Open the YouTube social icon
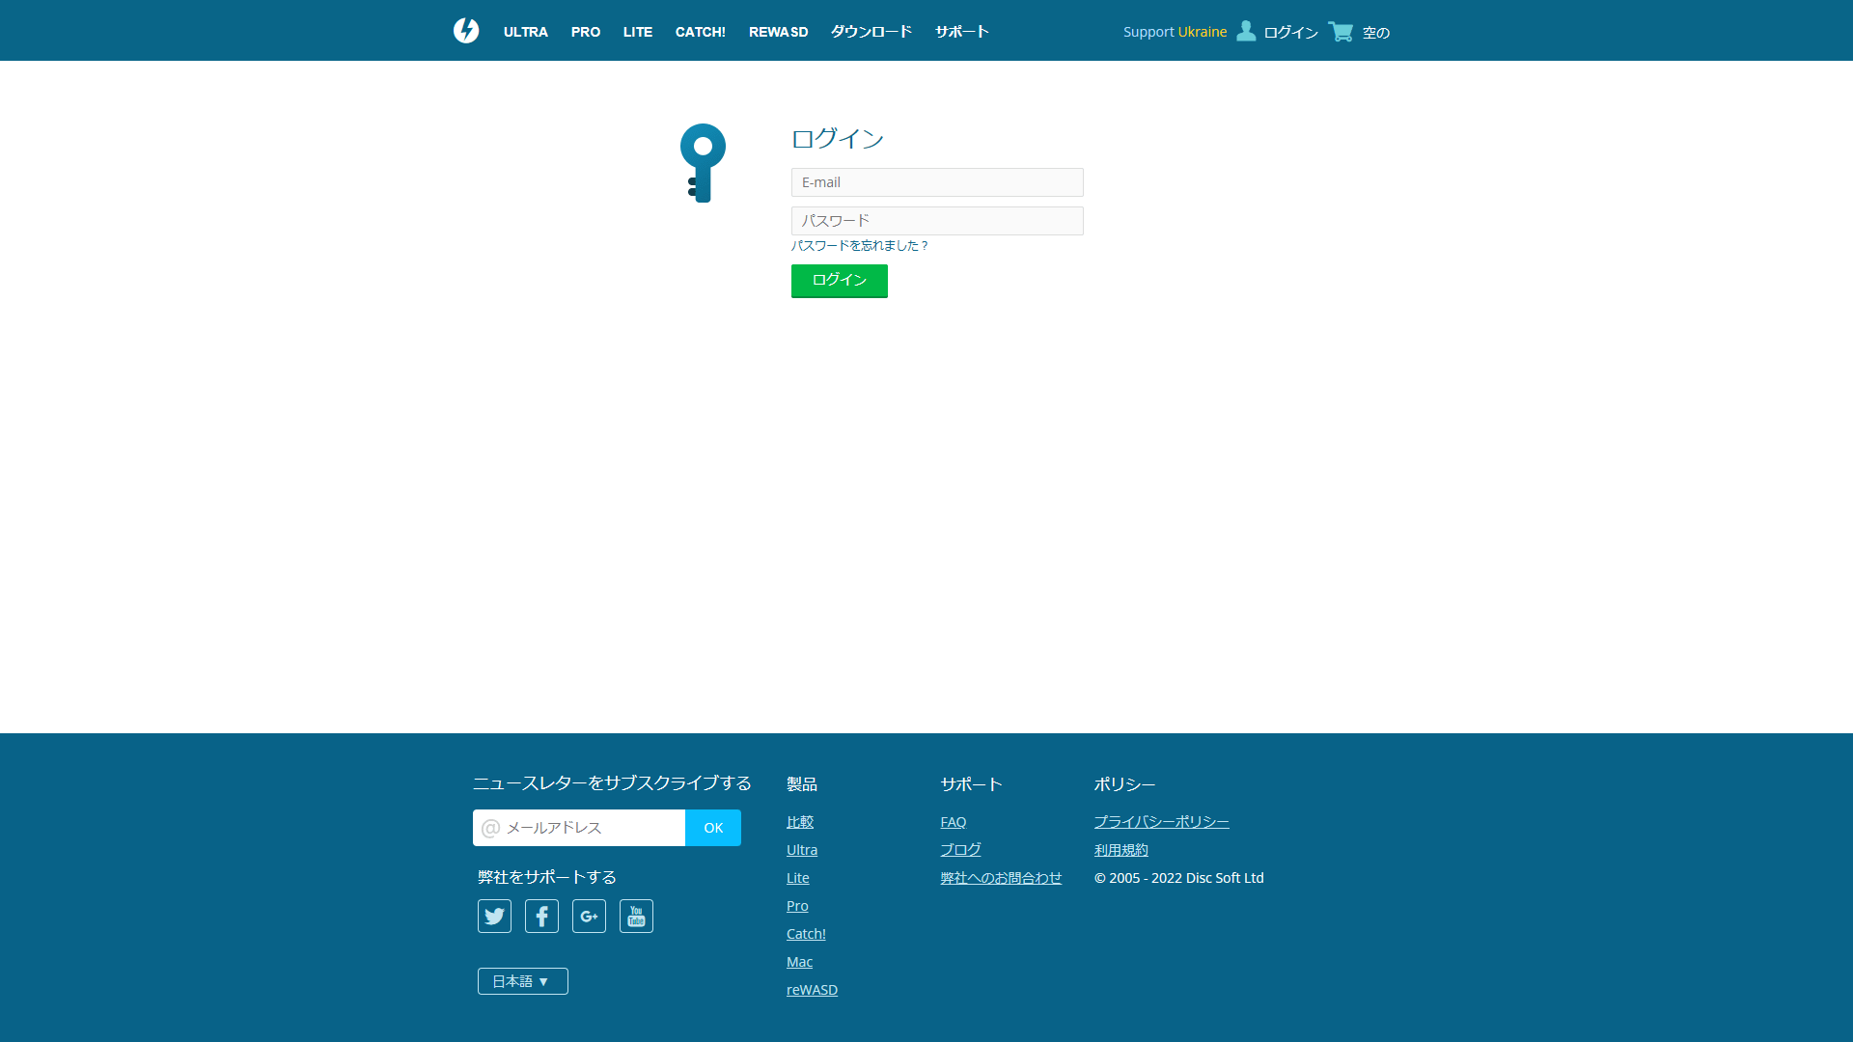This screenshot has width=1853, height=1042. pos(636,916)
